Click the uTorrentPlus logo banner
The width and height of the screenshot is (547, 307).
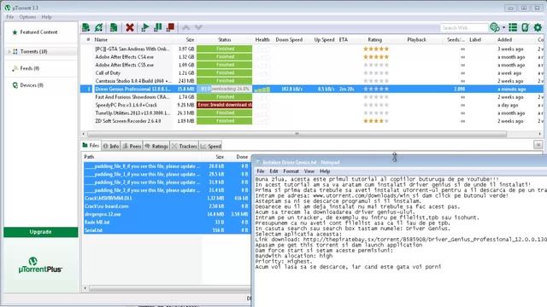tap(40, 265)
